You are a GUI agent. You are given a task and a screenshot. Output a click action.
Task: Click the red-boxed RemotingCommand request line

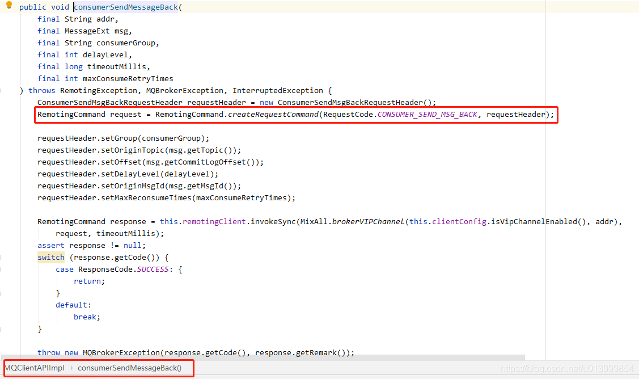pyautogui.click(x=295, y=114)
